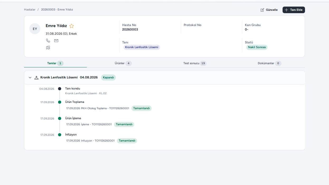The width and height of the screenshot is (329, 185).
Task: Mark Emre Yıldız as favorite with star
Action: click(71, 26)
